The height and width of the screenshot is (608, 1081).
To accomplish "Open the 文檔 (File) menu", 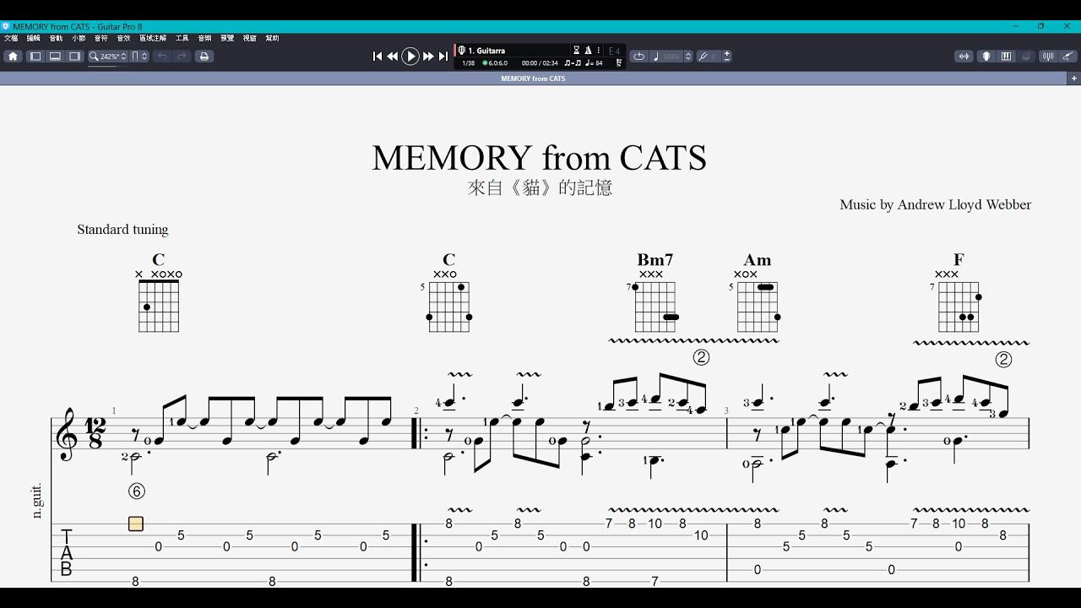I will point(11,38).
